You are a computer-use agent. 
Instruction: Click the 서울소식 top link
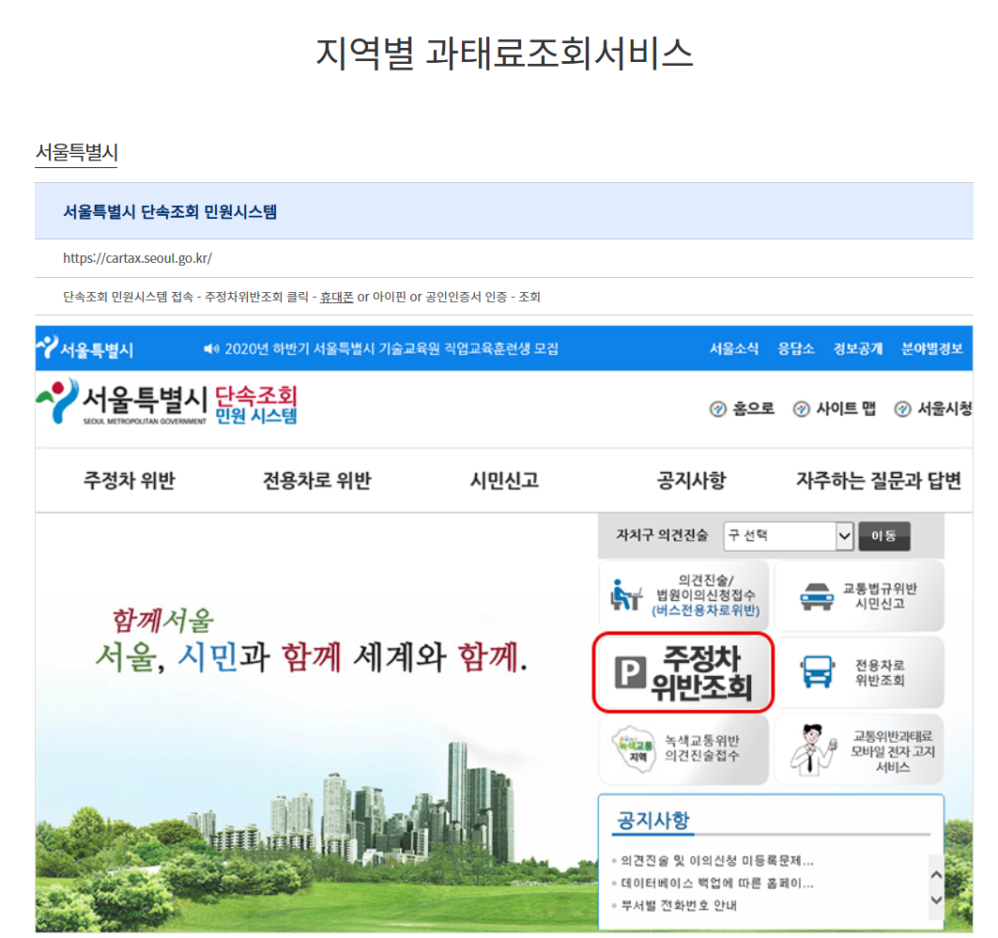734,348
